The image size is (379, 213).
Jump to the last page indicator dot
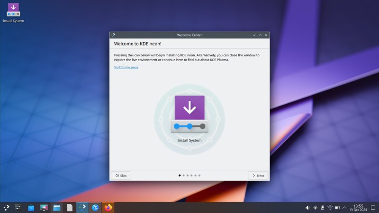coord(199,176)
